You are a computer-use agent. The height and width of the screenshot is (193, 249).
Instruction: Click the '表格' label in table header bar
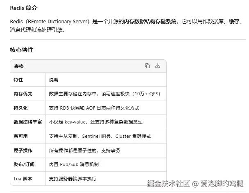pyautogui.click(x=19, y=66)
